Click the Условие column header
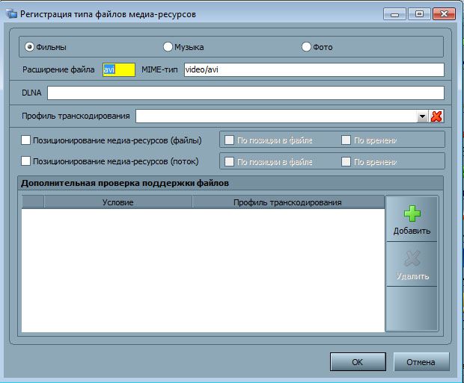Screen dimensions: 464x383 (117, 202)
